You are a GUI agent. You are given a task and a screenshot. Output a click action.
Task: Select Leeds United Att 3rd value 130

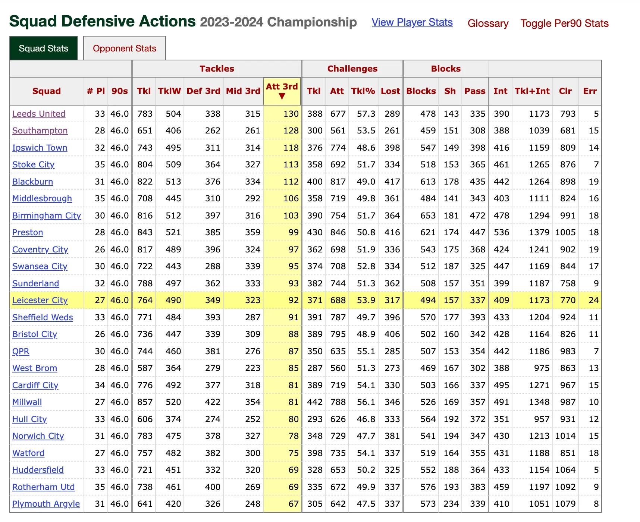(x=291, y=114)
